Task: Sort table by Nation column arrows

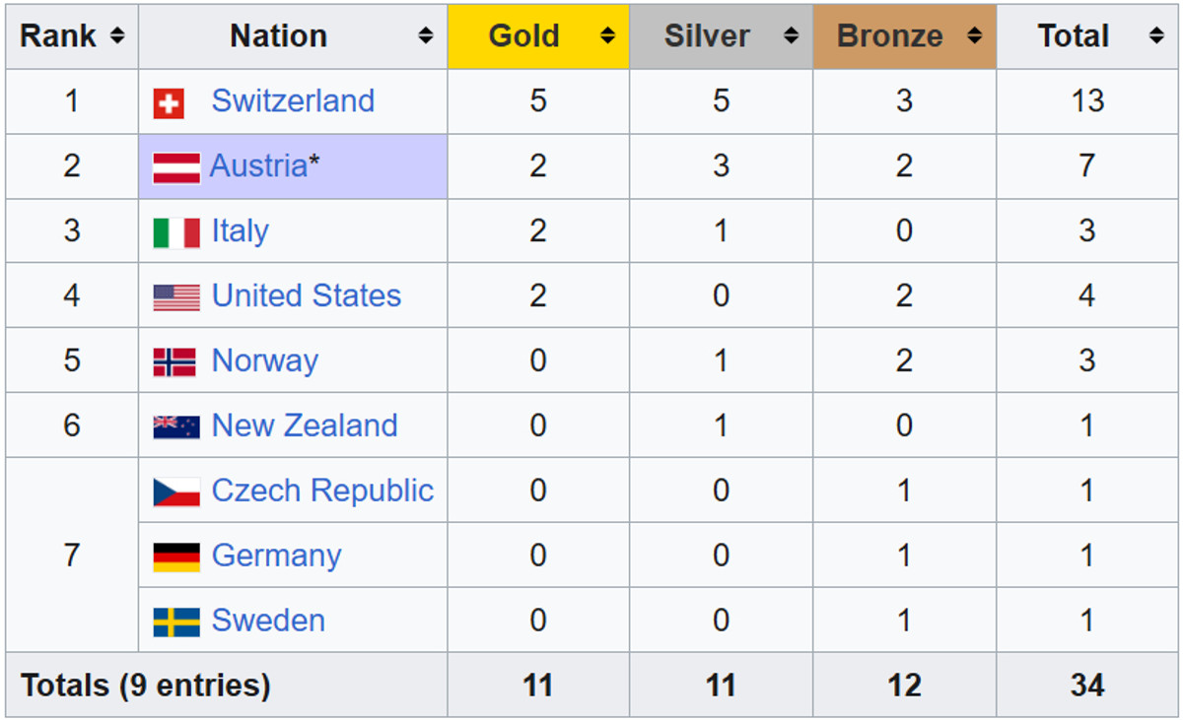Action: [426, 36]
